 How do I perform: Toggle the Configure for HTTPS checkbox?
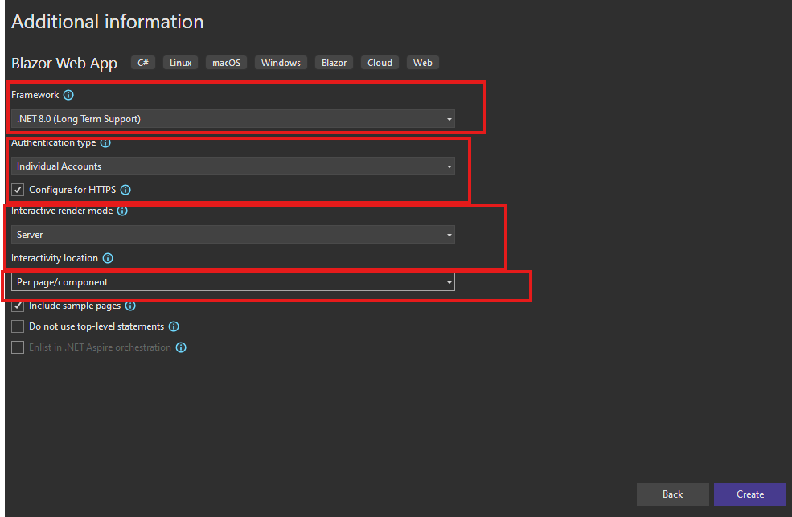coord(18,190)
